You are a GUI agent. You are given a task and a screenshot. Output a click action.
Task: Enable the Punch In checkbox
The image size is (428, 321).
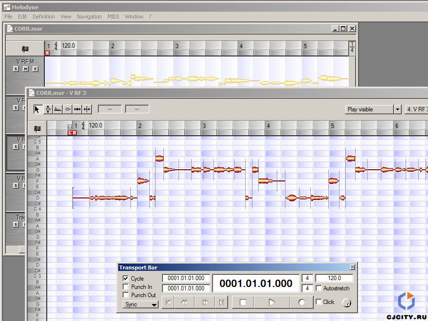click(x=125, y=287)
